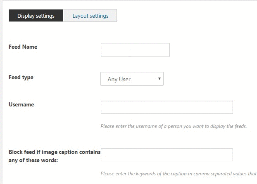The height and width of the screenshot is (184, 257).
Task: Select the "Any User" text in the combo box
Action: click(x=119, y=79)
